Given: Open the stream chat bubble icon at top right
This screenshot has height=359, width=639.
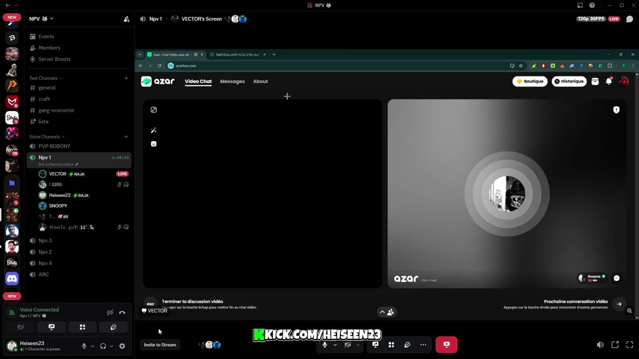Looking at the screenshot, I should tap(630, 19).
